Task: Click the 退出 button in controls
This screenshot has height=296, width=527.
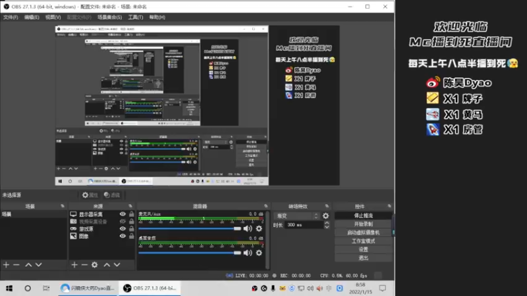Action: point(364,258)
